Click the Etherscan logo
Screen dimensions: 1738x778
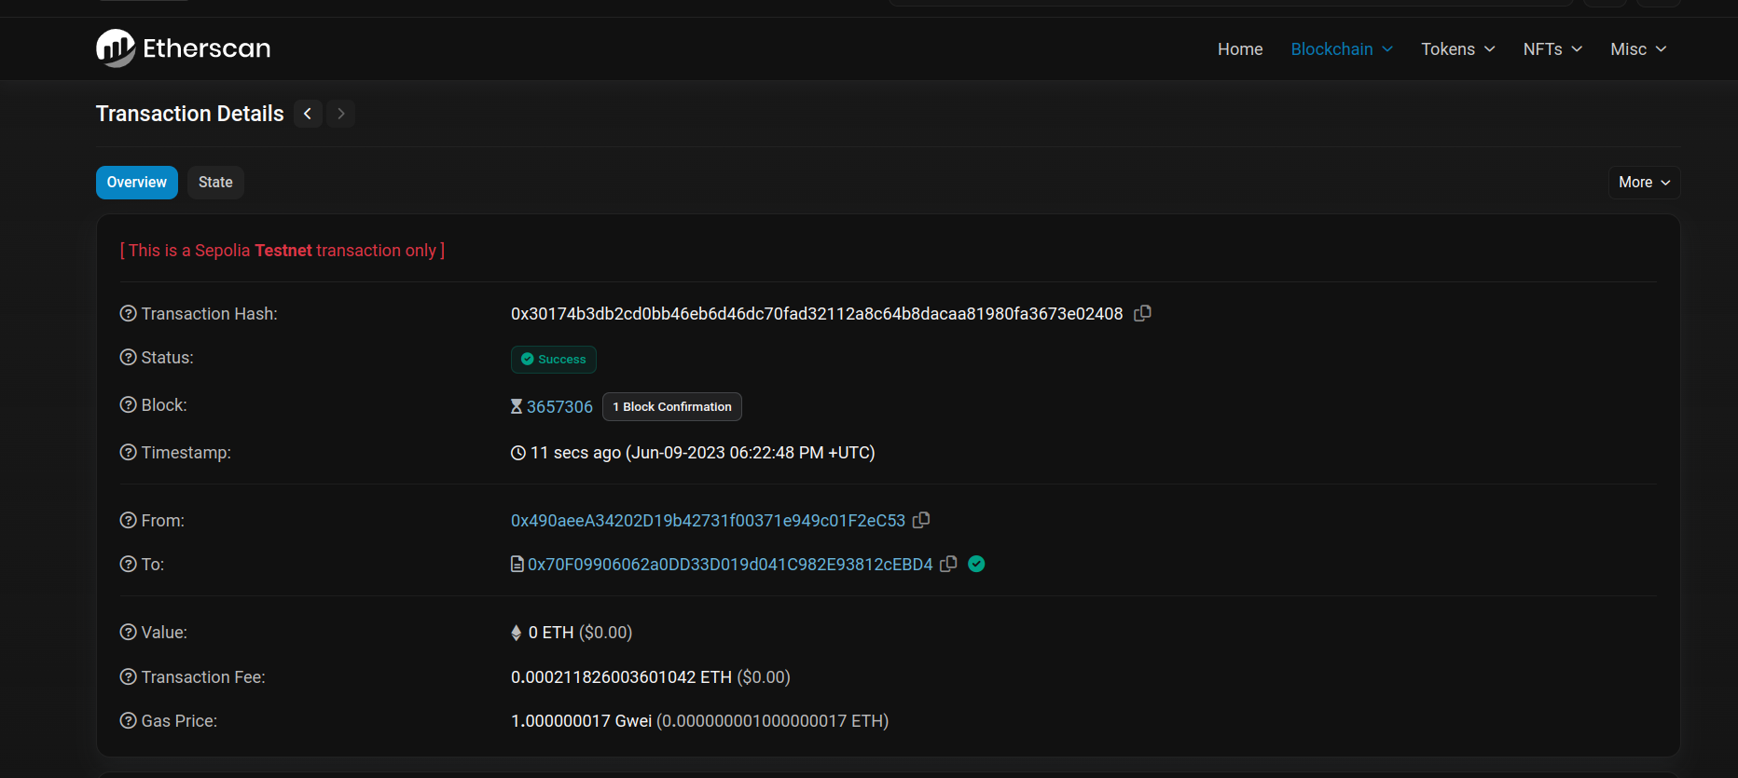pyautogui.click(x=183, y=48)
